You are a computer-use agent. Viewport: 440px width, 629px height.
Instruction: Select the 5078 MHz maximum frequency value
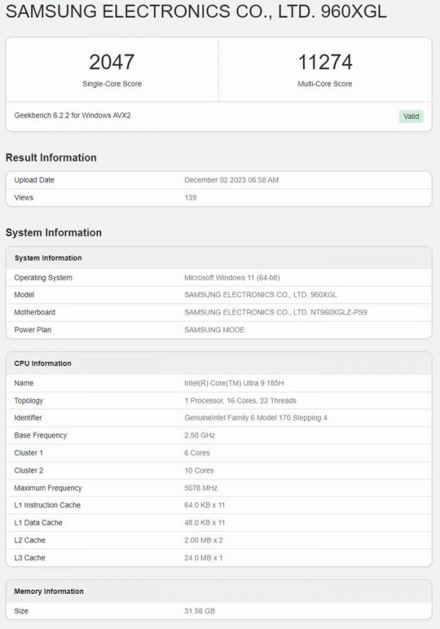[200, 488]
